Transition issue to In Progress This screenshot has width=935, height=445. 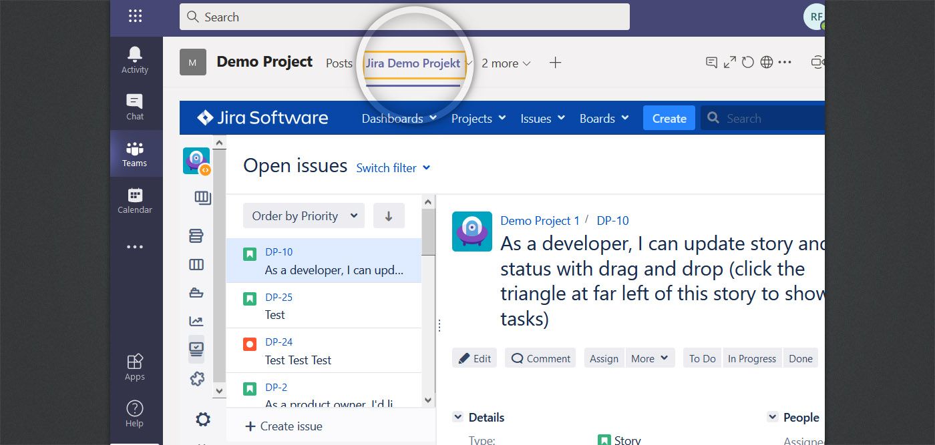(x=752, y=358)
